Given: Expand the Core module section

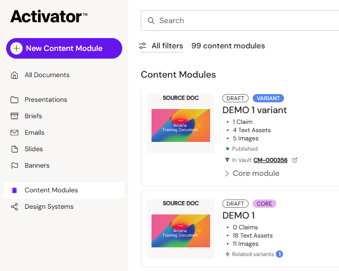Looking at the screenshot, I should click(252, 173).
